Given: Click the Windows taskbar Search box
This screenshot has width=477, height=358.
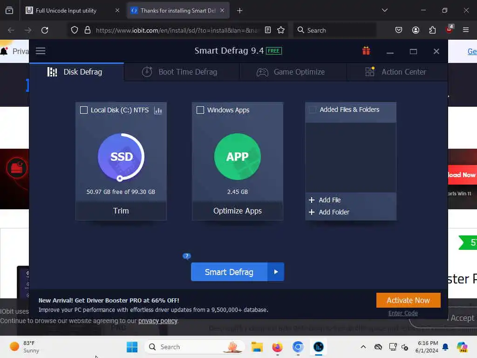Looking at the screenshot, I should point(195,347).
